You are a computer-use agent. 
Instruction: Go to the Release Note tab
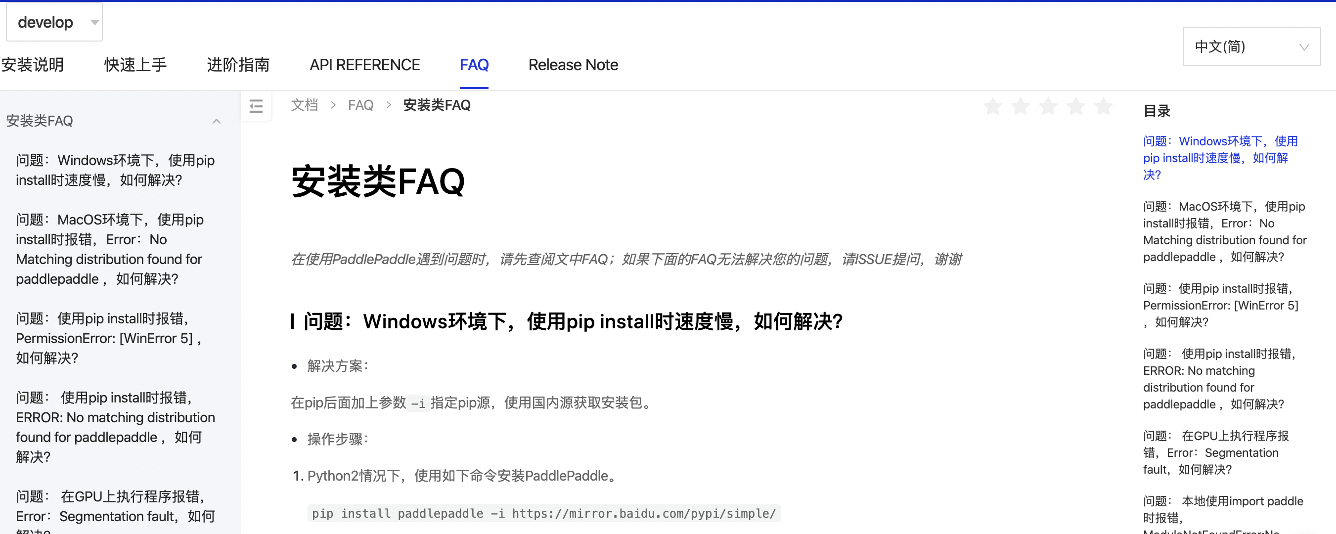point(573,65)
